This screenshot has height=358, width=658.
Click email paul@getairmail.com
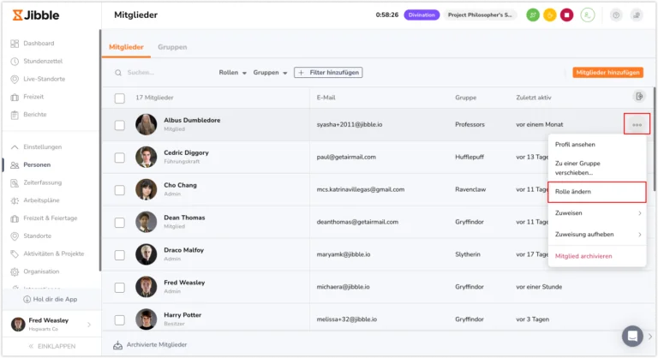346,157
